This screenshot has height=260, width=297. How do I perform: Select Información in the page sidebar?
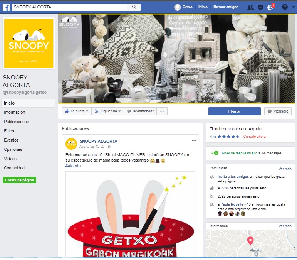pyautogui.click(x=14, y=112)
